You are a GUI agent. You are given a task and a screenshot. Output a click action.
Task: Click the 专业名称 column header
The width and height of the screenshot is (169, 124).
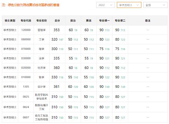[41, 20]
